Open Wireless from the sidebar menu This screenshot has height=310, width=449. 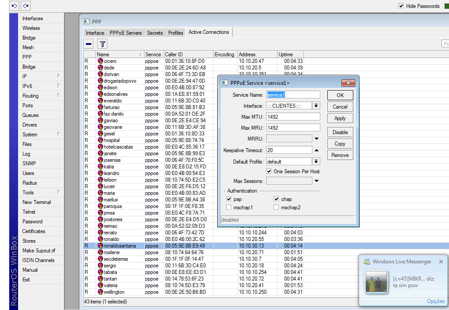[x=31, y=28]
